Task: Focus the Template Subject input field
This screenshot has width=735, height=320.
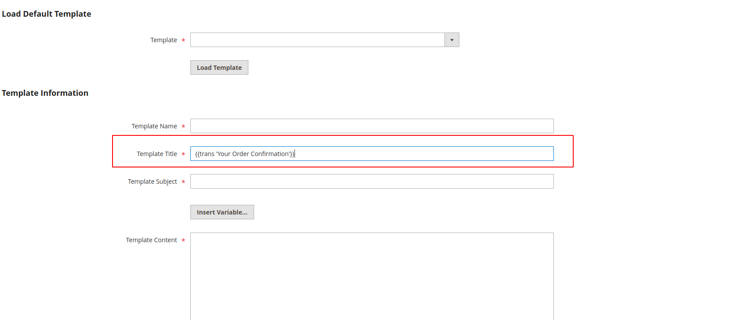Action: tap(372, 182)
